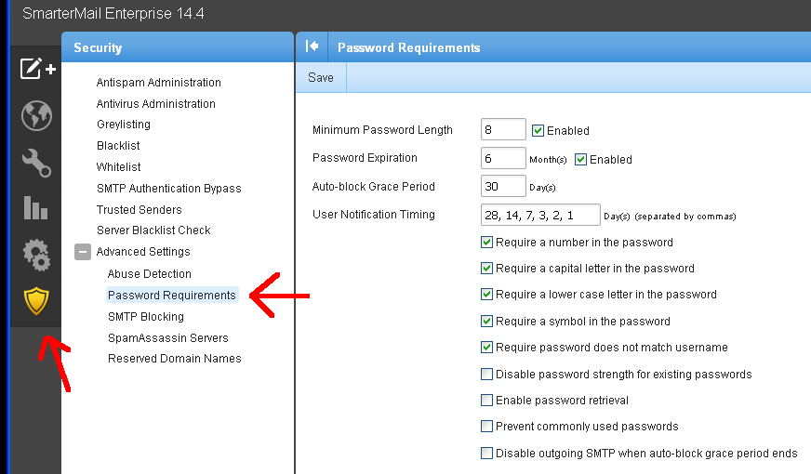Collapse the Advanced Settings tree node
The image size is (811, 474).
82,252
